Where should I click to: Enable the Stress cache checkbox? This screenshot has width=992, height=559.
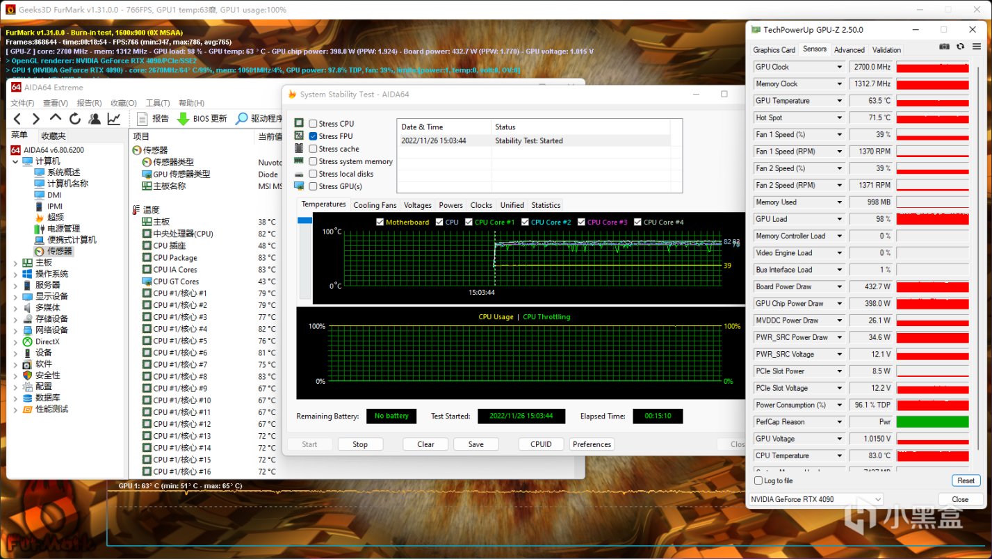point(313,149)
